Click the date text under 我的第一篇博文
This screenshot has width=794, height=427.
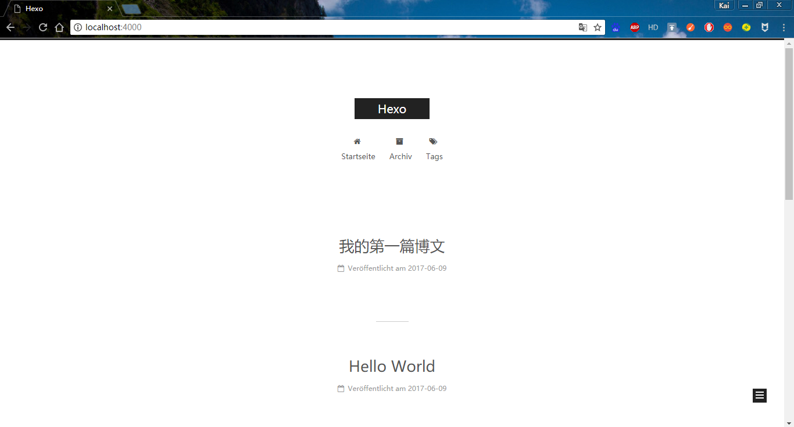coord(397,268)
